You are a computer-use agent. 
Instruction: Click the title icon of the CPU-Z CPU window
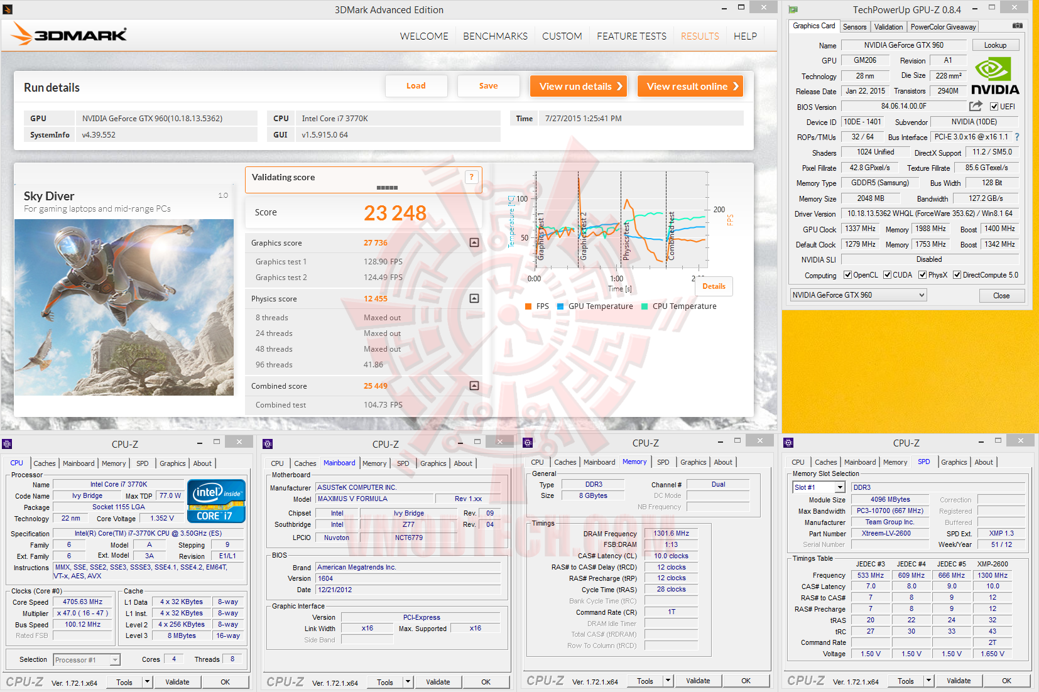(x=7, y=444)
